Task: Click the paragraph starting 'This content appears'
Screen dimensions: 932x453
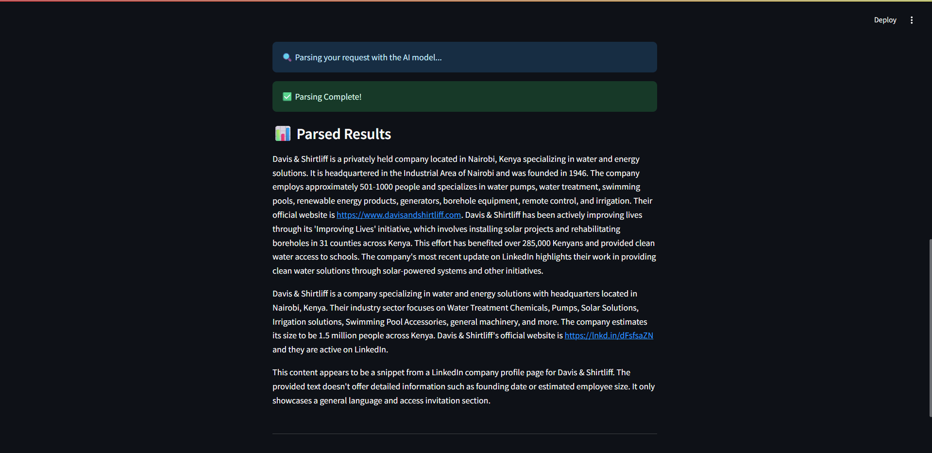Action: [464, 386]
